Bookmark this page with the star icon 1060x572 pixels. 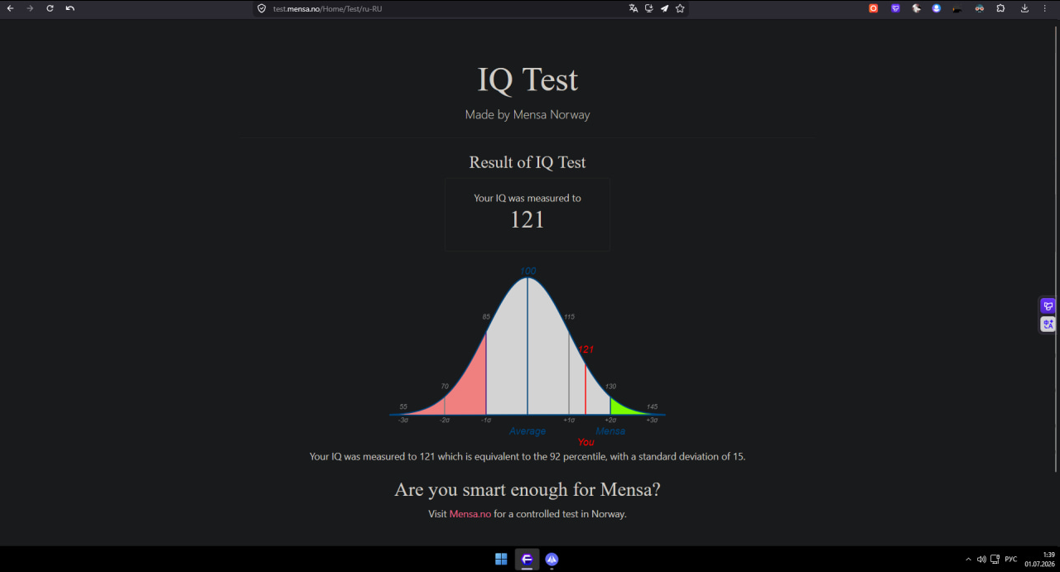[x=680, y=8]
